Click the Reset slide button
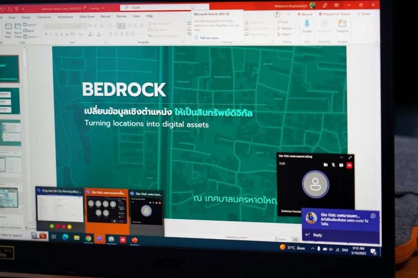418x278 pixels. click(29, 31)
